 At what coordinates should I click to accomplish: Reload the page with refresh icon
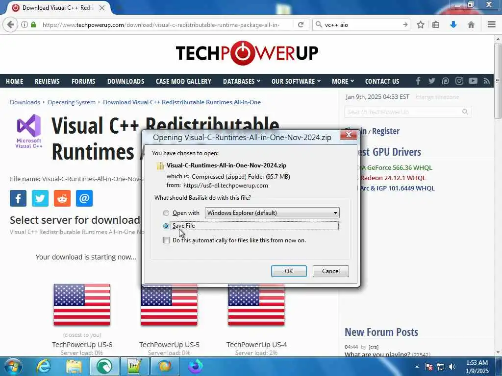point(301,24)
